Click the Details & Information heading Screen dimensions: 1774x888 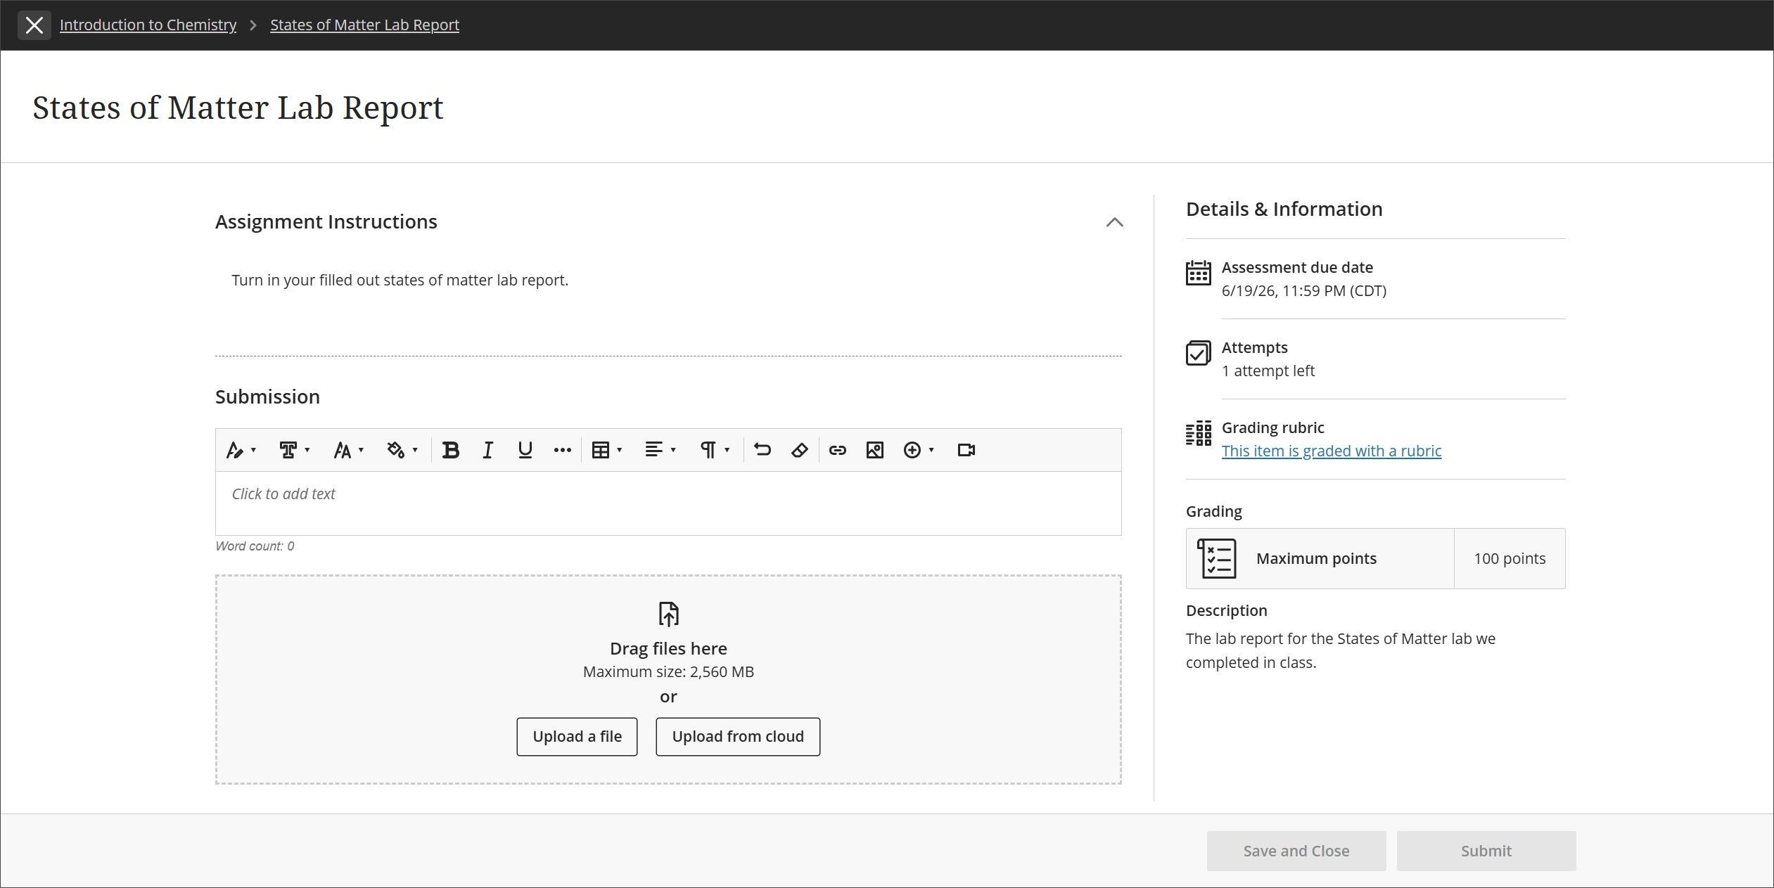[1284, 209]
